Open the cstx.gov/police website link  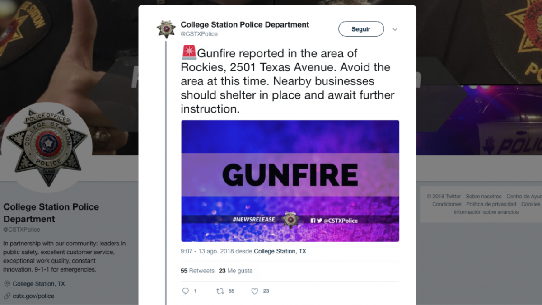[33, 296]
